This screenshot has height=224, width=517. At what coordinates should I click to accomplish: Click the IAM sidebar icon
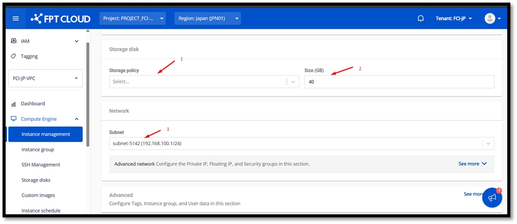click(x=14, y=41)
